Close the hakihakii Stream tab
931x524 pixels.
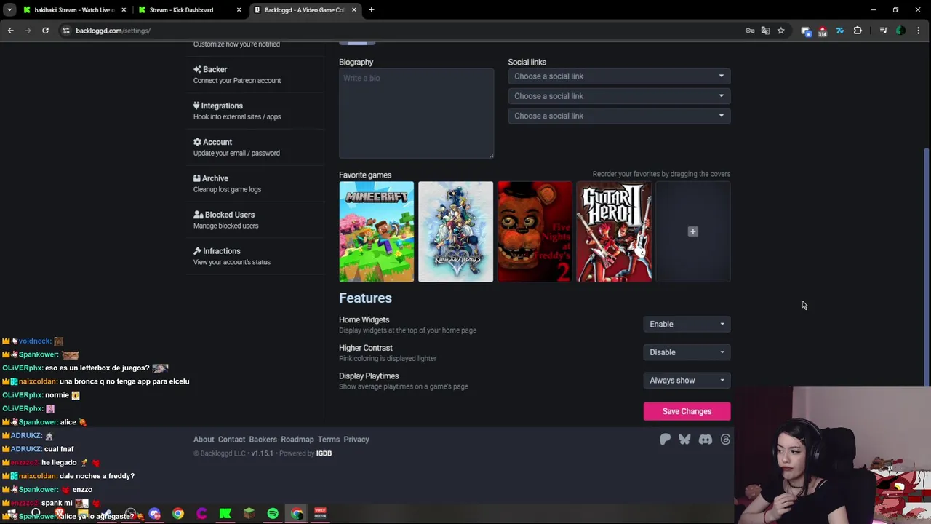tap(123, 10)
